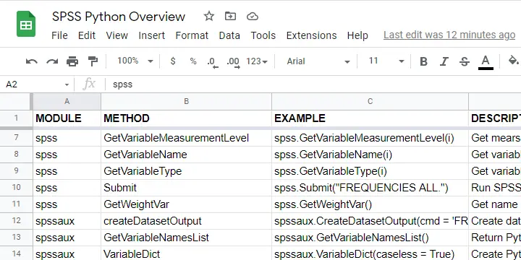Open the Help menu

pos(357,35)
